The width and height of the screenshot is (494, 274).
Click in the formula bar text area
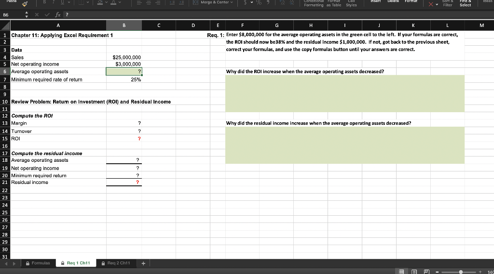point(279,15)
